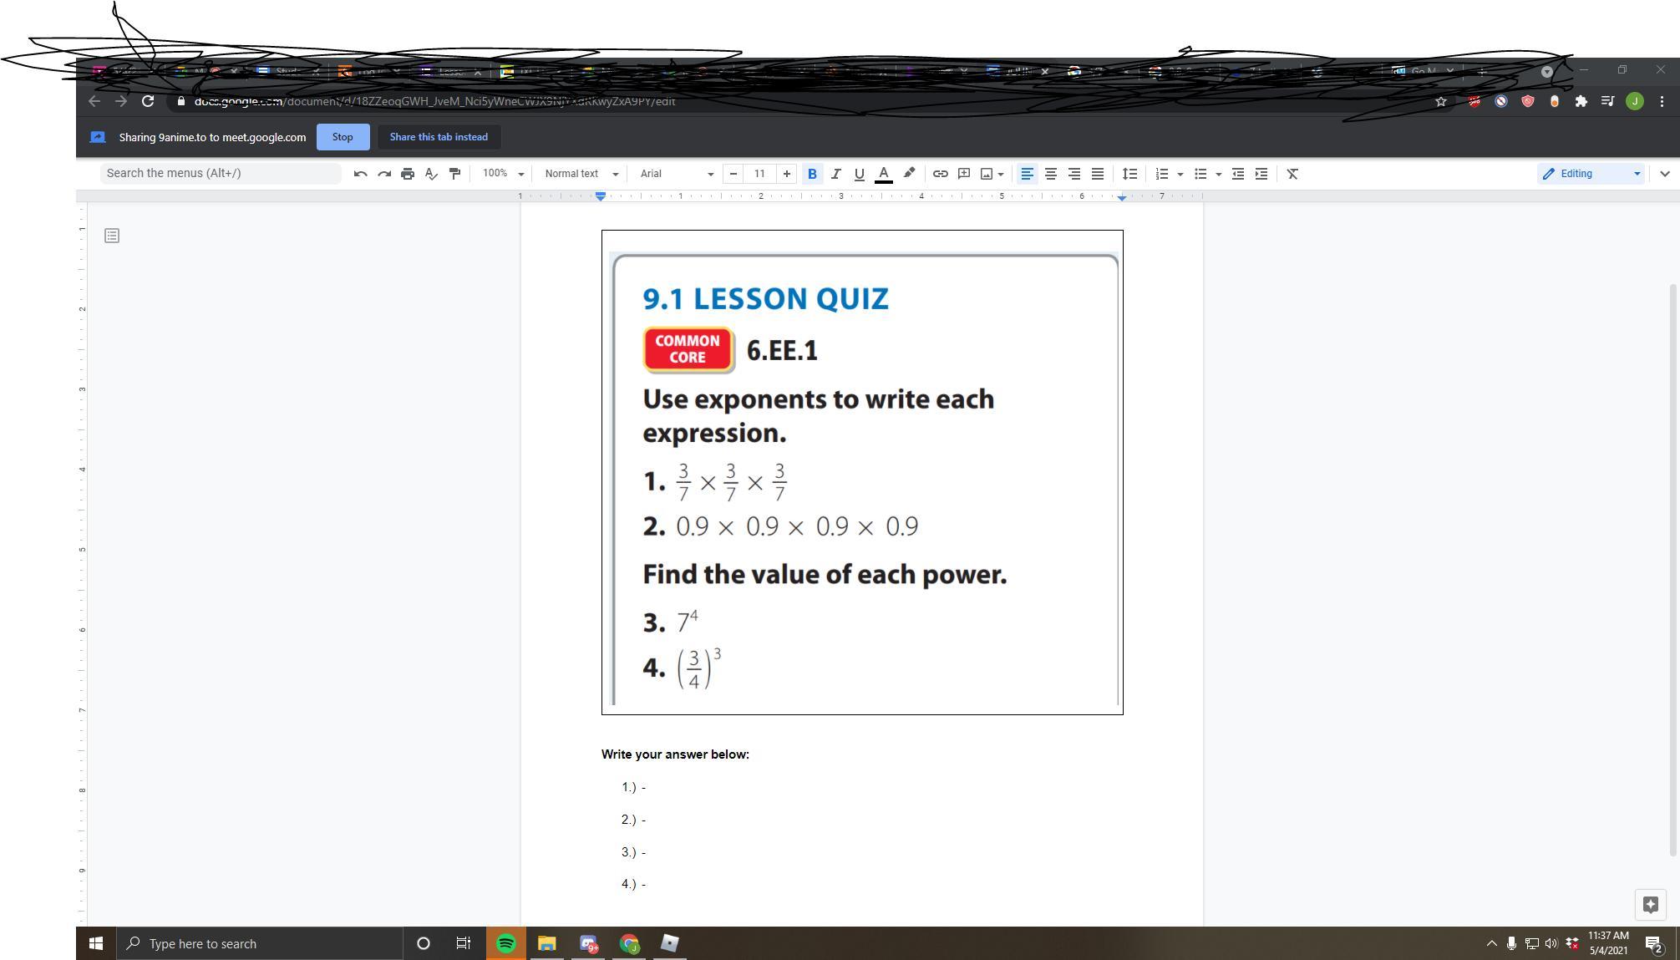Click the Search the menus field
The height and width of the screenshot is (960, 1680).
[x=221, y=173]
